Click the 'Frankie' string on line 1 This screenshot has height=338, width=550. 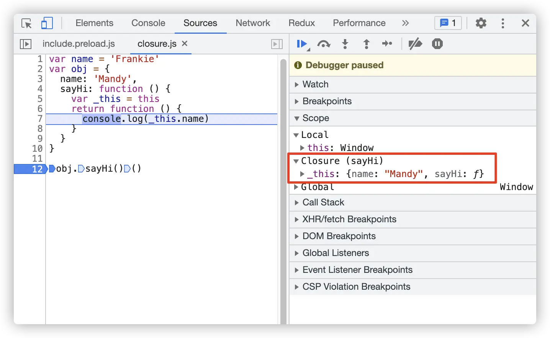134,59
